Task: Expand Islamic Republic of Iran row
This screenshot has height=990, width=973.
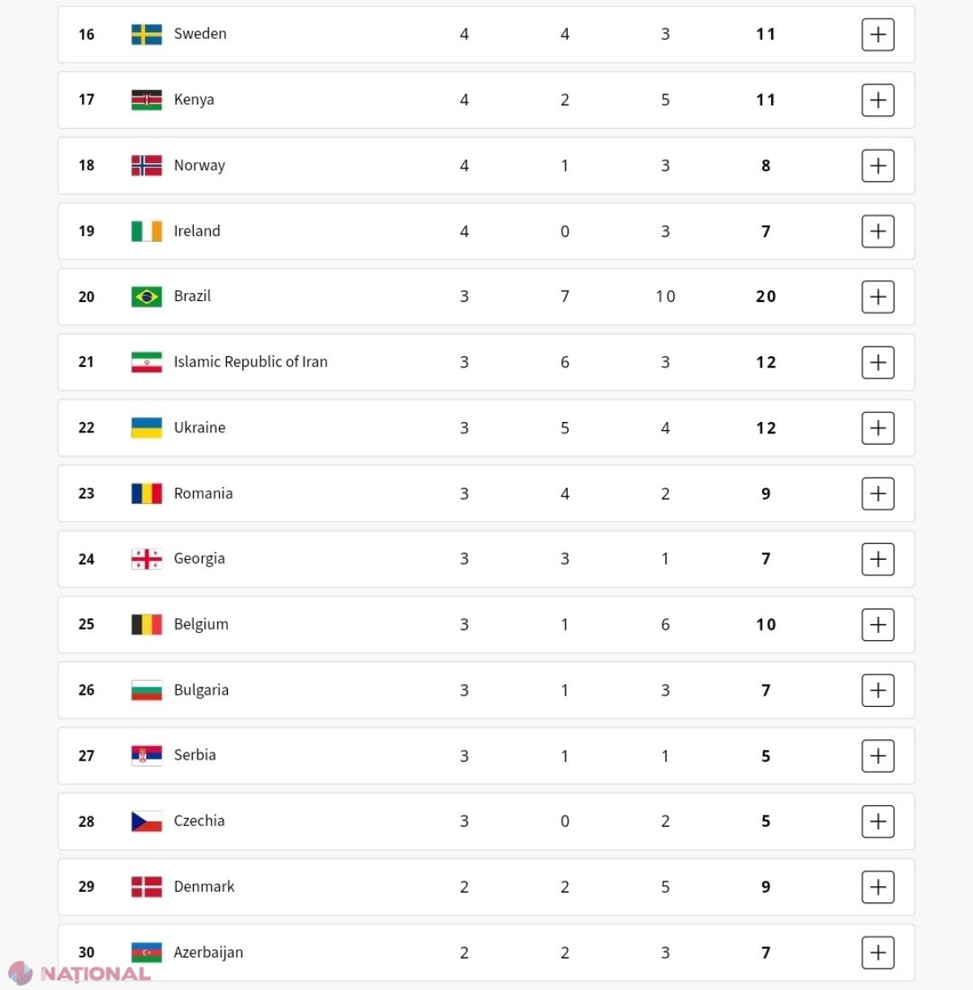Action: (x=877, y=362)
